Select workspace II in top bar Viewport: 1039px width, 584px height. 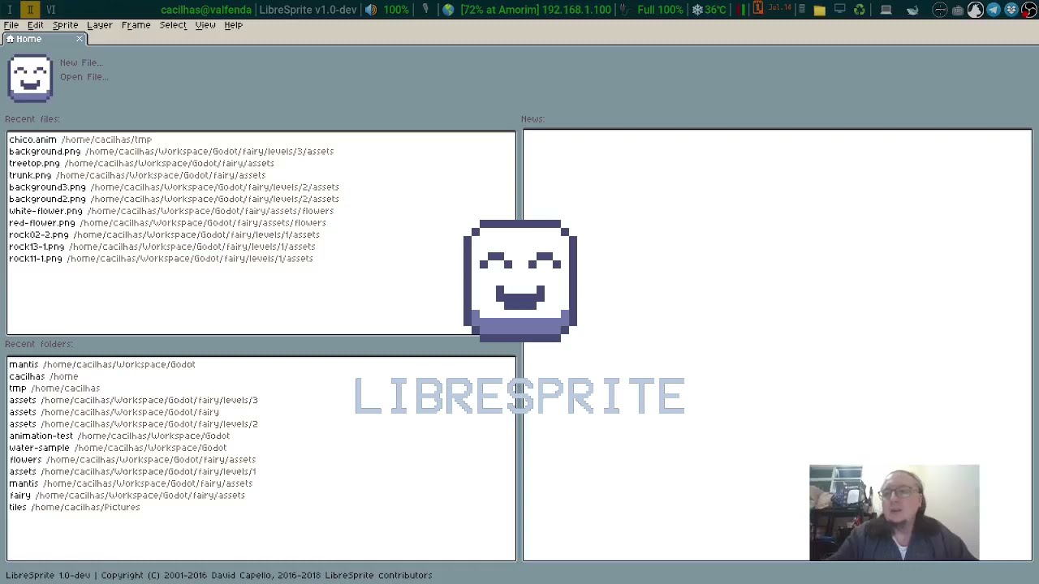30,10
